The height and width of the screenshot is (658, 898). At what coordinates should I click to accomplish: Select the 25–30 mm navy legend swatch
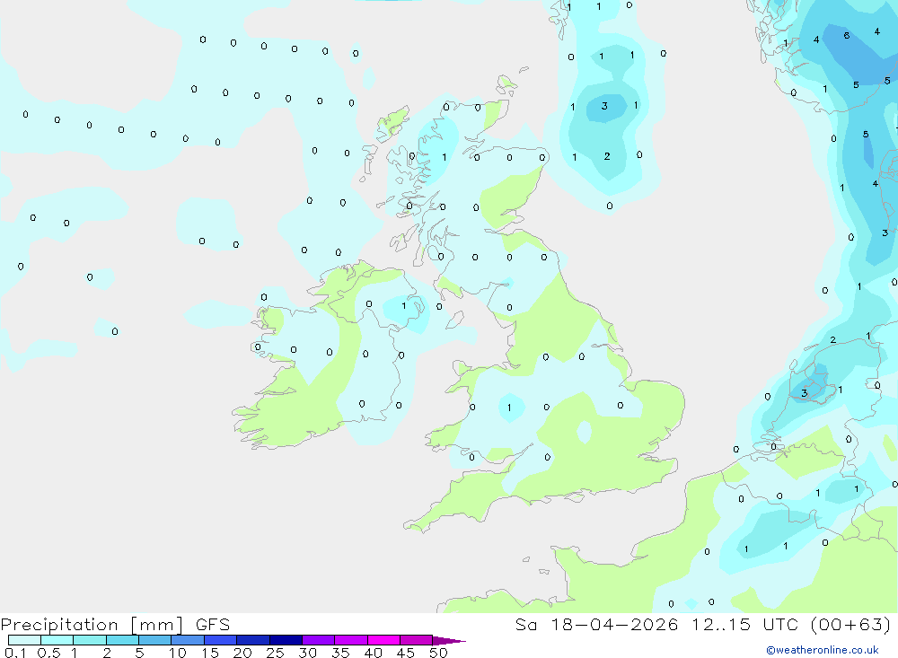[x=286, y=640]
